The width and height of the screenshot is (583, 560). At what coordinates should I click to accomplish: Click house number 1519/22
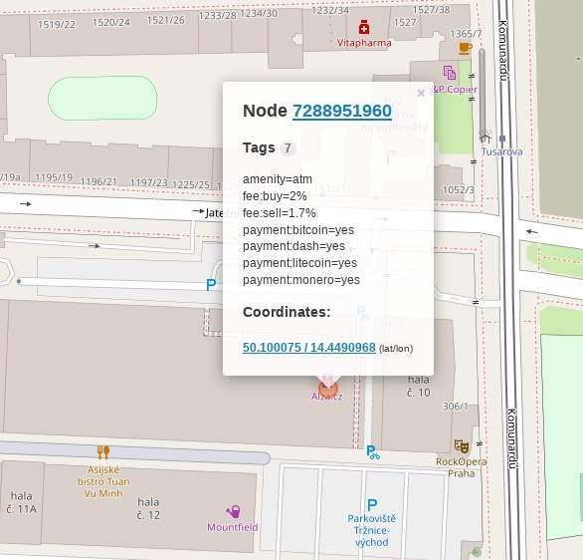[x=57, y=25]
